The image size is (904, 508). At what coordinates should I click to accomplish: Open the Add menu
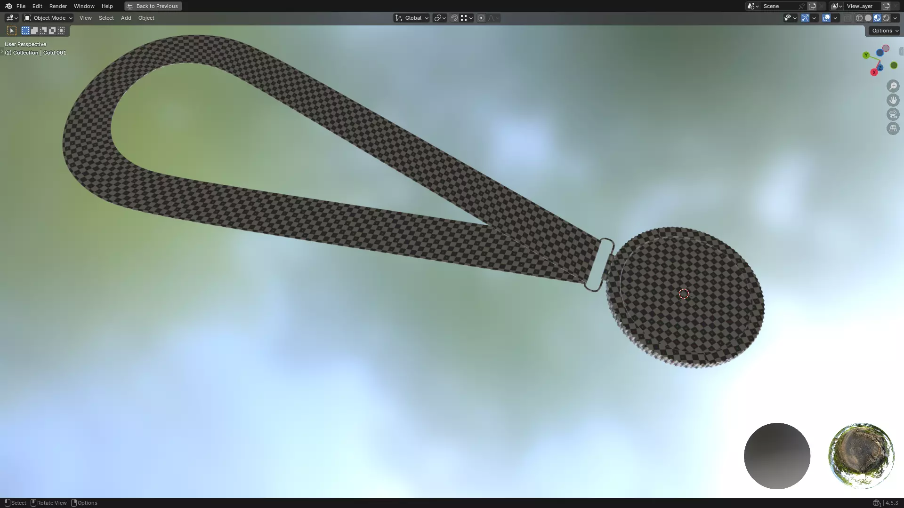click(x=126, y=18)
